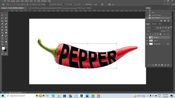Select the Dodge tool
This screenshot has width=175, height=98.
2,36
